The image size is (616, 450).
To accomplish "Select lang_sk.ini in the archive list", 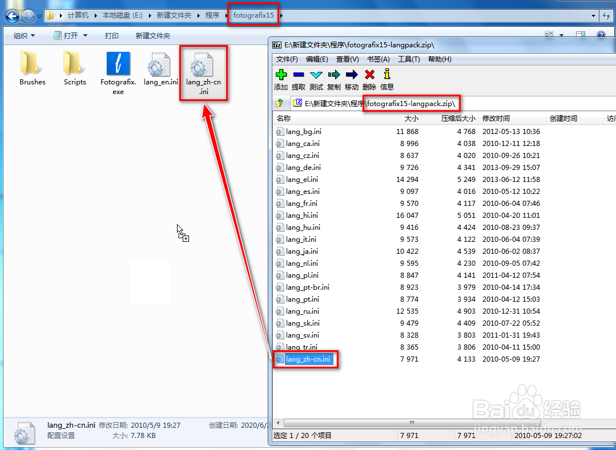I will pyautogui.click(x=303, y=323).
